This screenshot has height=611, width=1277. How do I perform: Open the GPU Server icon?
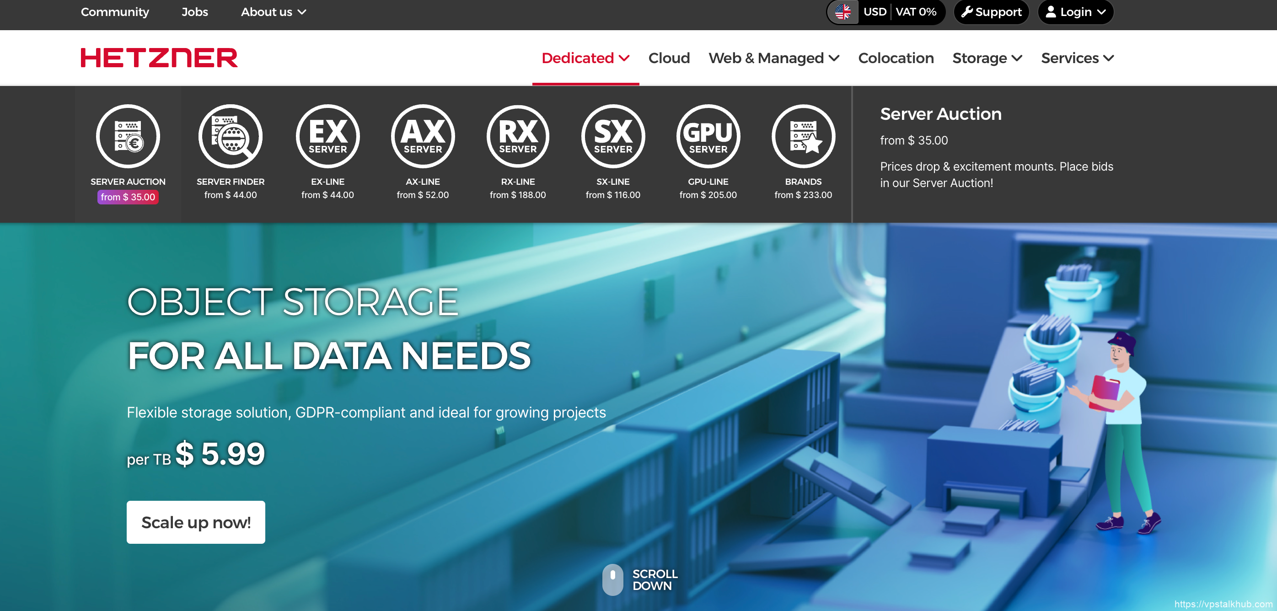point(708,136)
